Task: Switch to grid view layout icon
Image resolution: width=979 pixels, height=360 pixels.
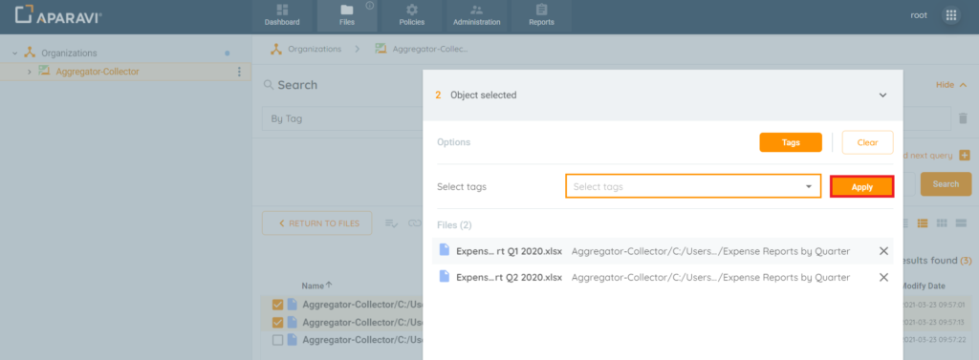Action: 942,222
